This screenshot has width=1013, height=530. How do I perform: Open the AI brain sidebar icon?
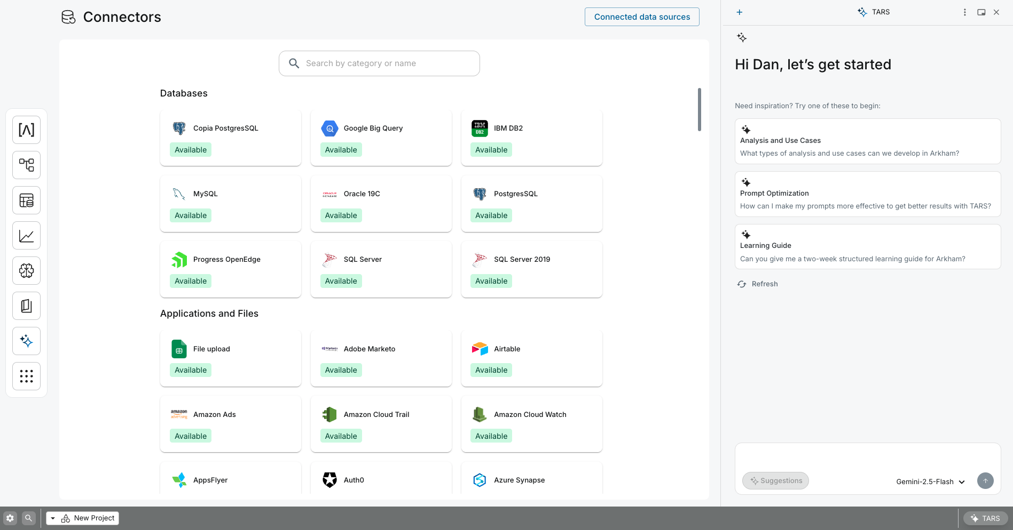[26, 271]
